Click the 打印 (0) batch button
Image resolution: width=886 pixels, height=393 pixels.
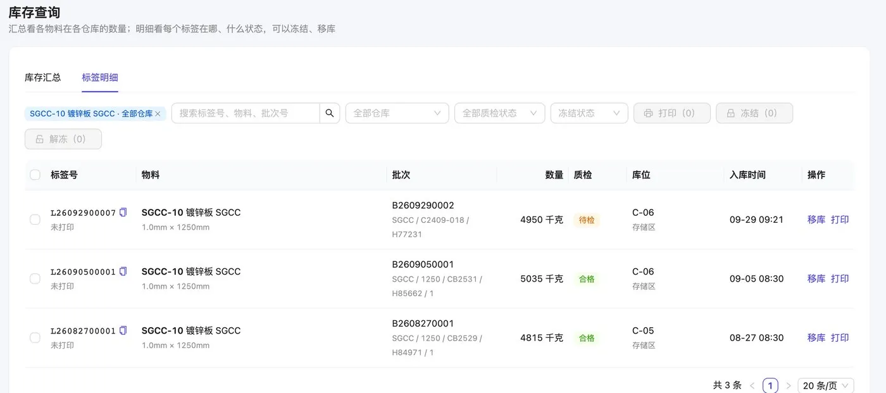point(672,113)
